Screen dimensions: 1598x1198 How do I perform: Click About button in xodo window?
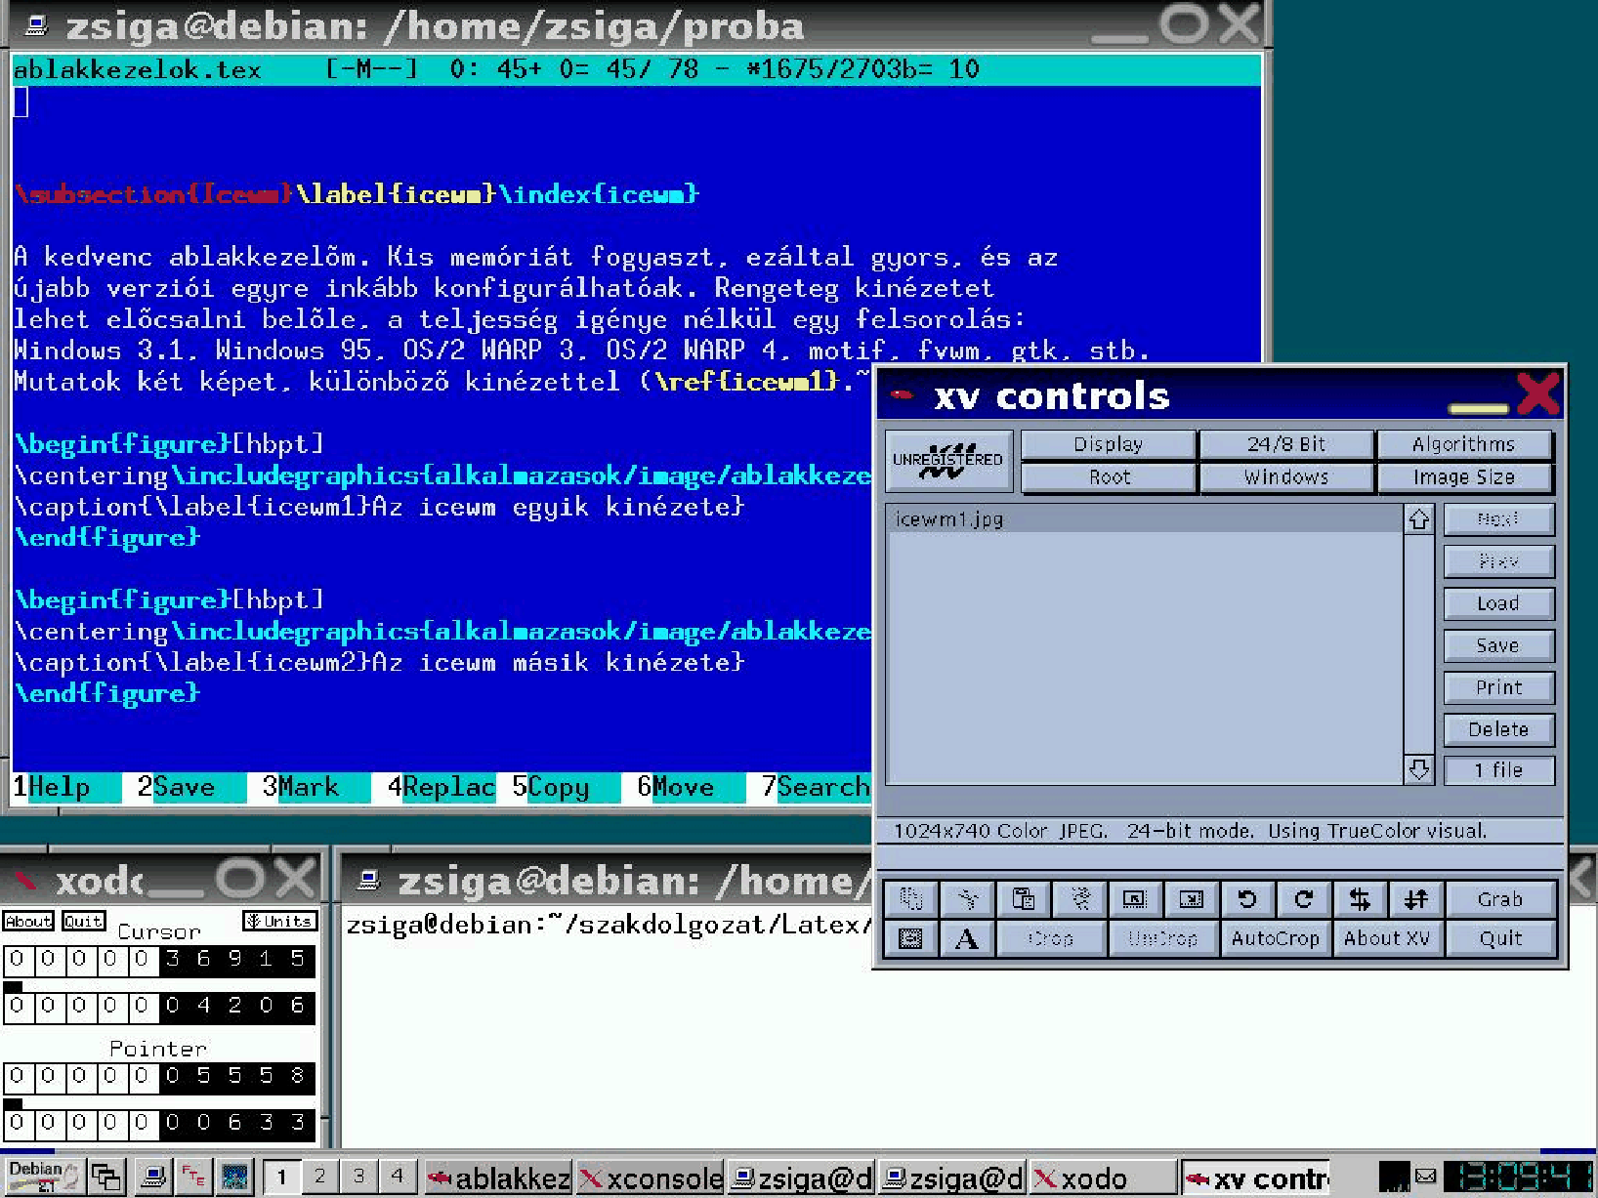click(x=28, y=921)
